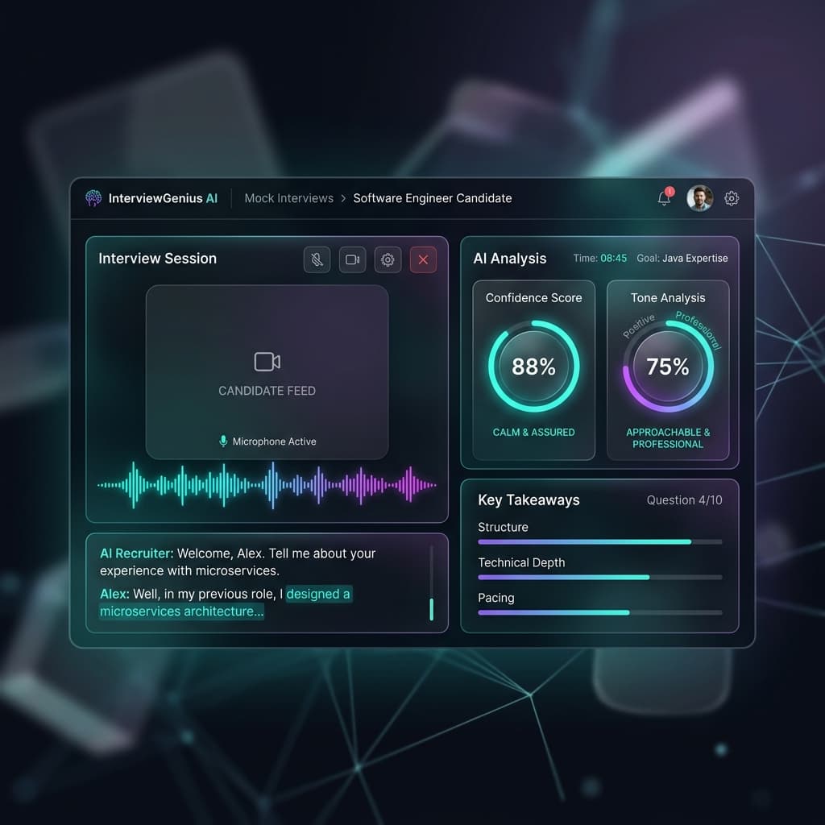
Task: Click 'APPROACHABLE & PROFESSIONAL' label
Action: pyautogui.click(x=668, y=437)
